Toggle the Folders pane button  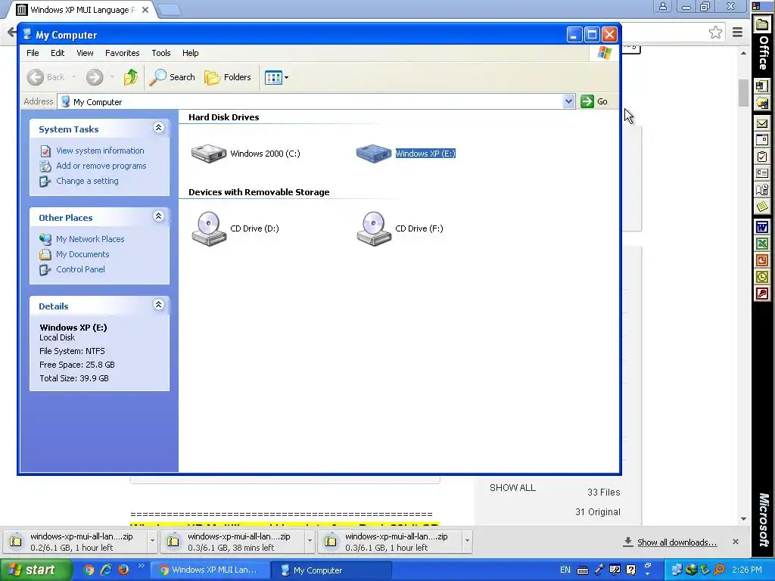pos(227,77)
